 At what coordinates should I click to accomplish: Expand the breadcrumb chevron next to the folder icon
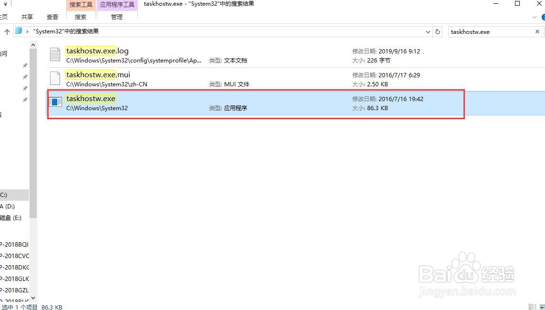tap(27, 31)
